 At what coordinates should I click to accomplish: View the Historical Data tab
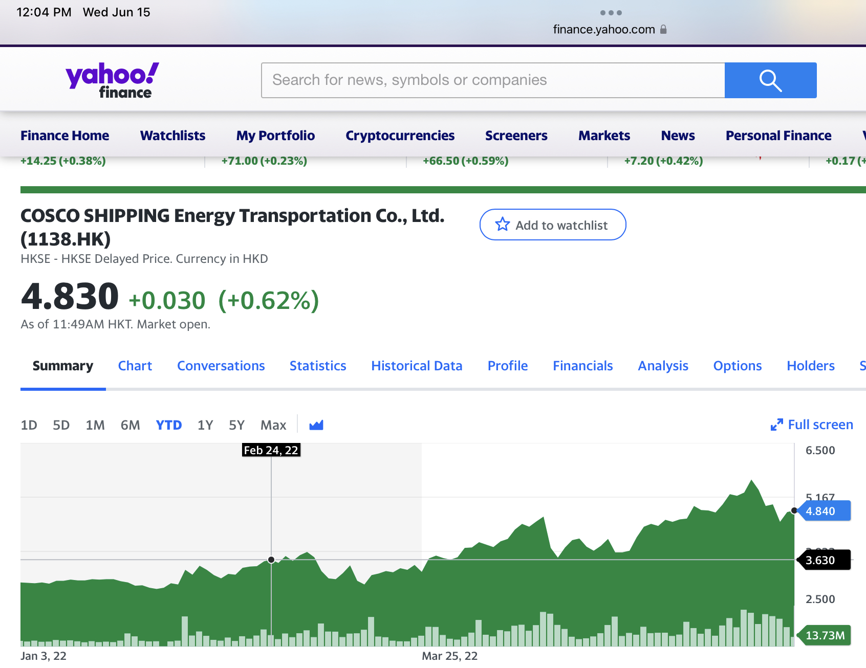coord(417,366)
